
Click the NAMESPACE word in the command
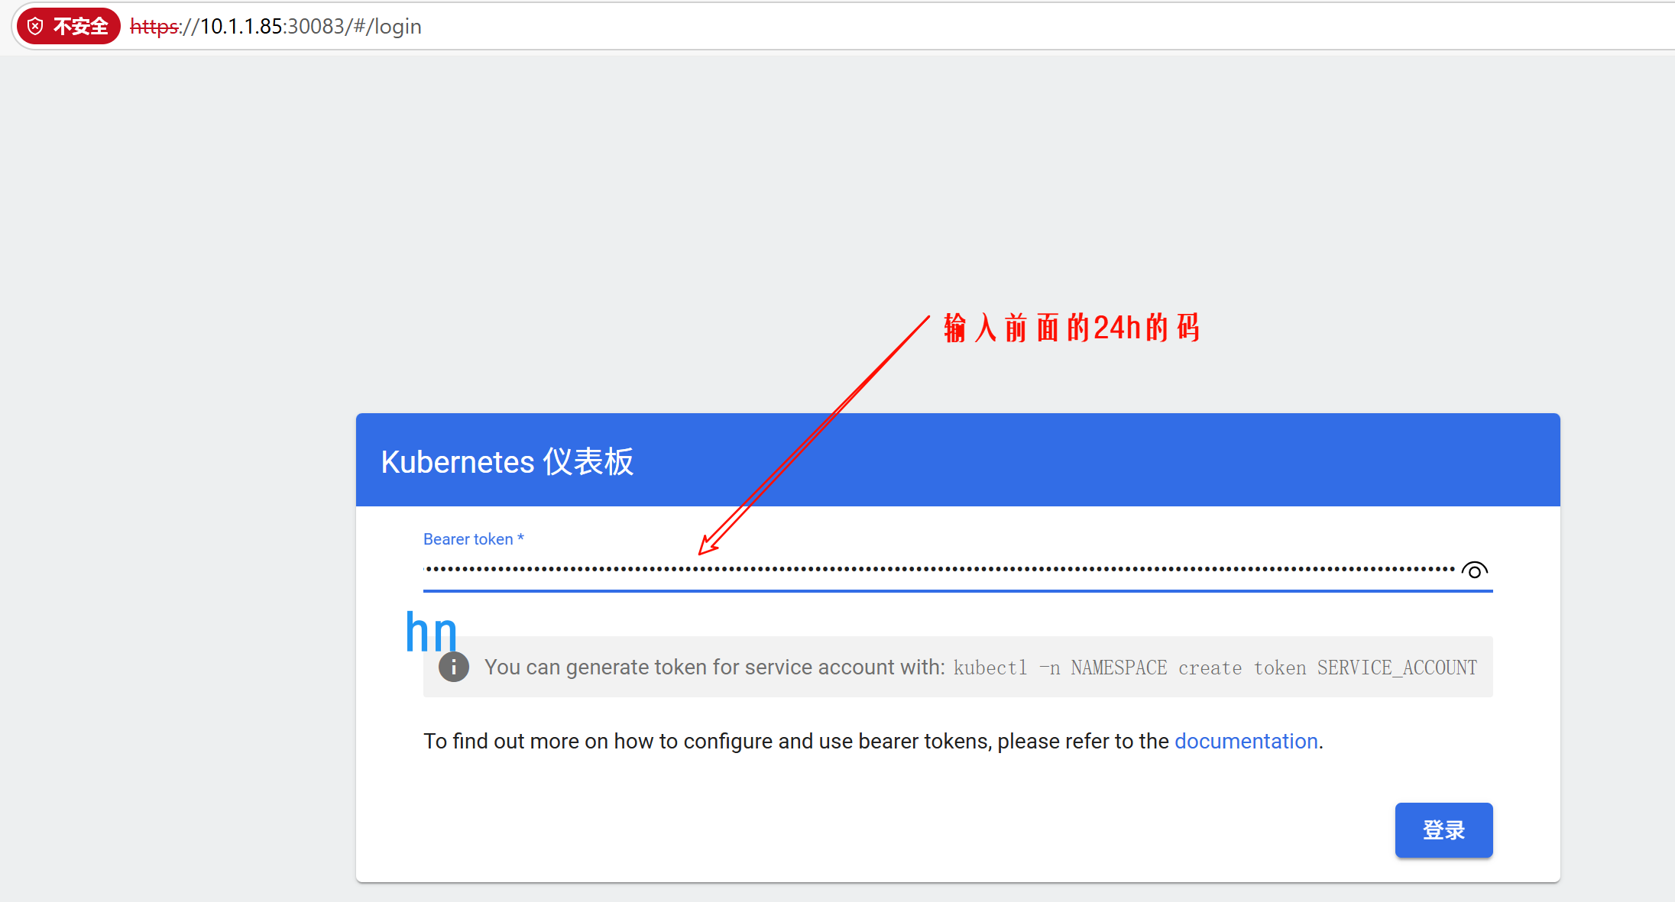tap(1119, 668)
